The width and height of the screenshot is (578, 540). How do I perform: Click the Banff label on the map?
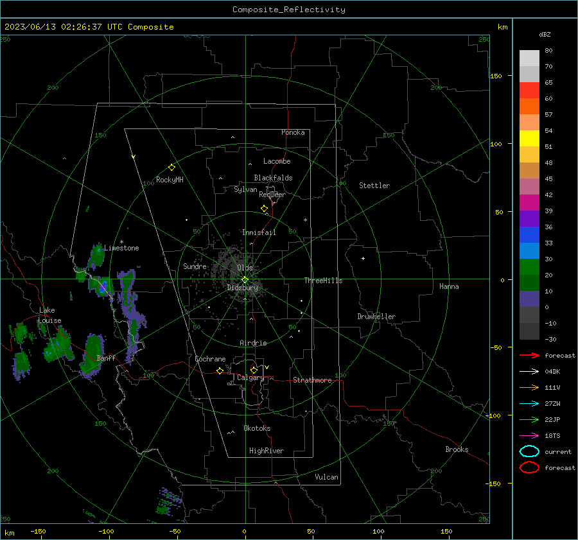[106, 358]
